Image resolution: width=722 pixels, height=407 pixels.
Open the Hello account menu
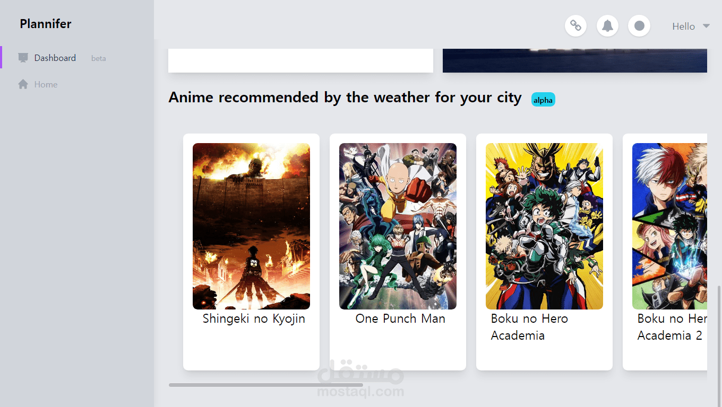tap(691, 26)
